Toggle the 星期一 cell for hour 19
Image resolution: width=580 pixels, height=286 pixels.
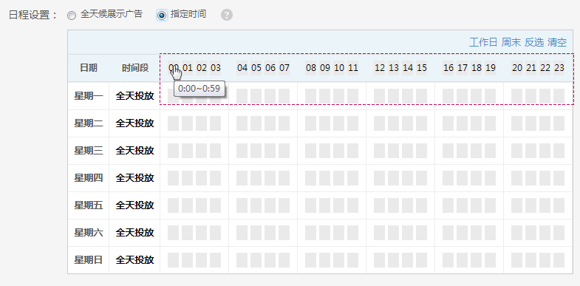pyautogui.click(x=491, y=96)
